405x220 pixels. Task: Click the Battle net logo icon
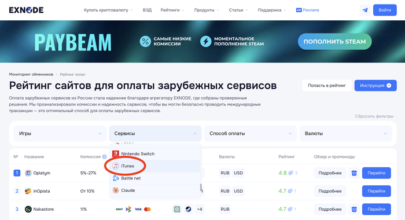[x=116, y=178]
